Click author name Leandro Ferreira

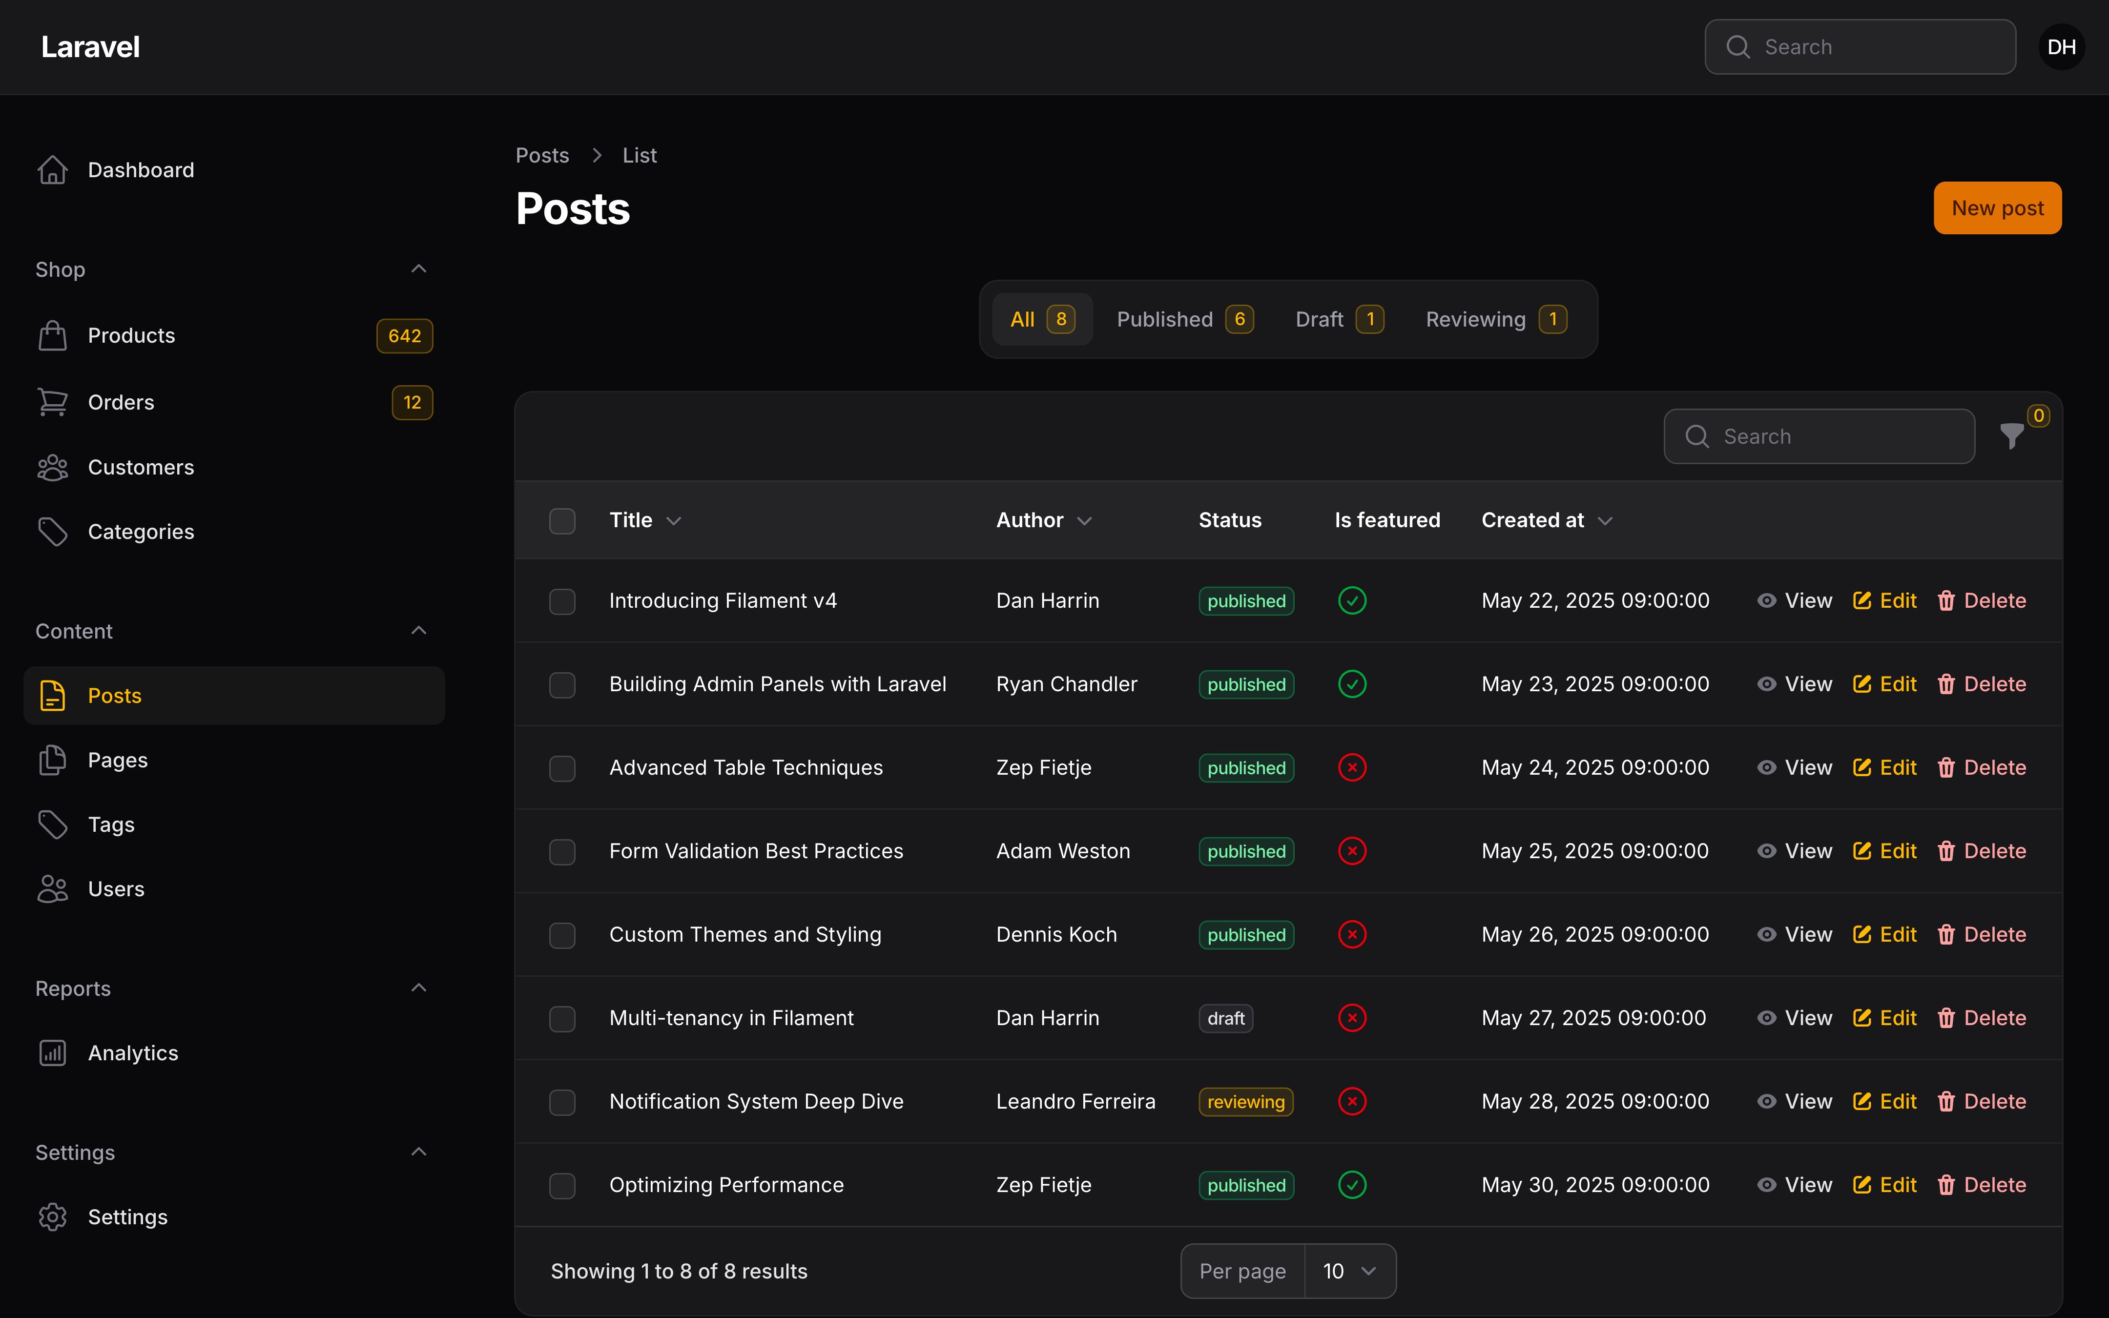pos(1075,1102)
